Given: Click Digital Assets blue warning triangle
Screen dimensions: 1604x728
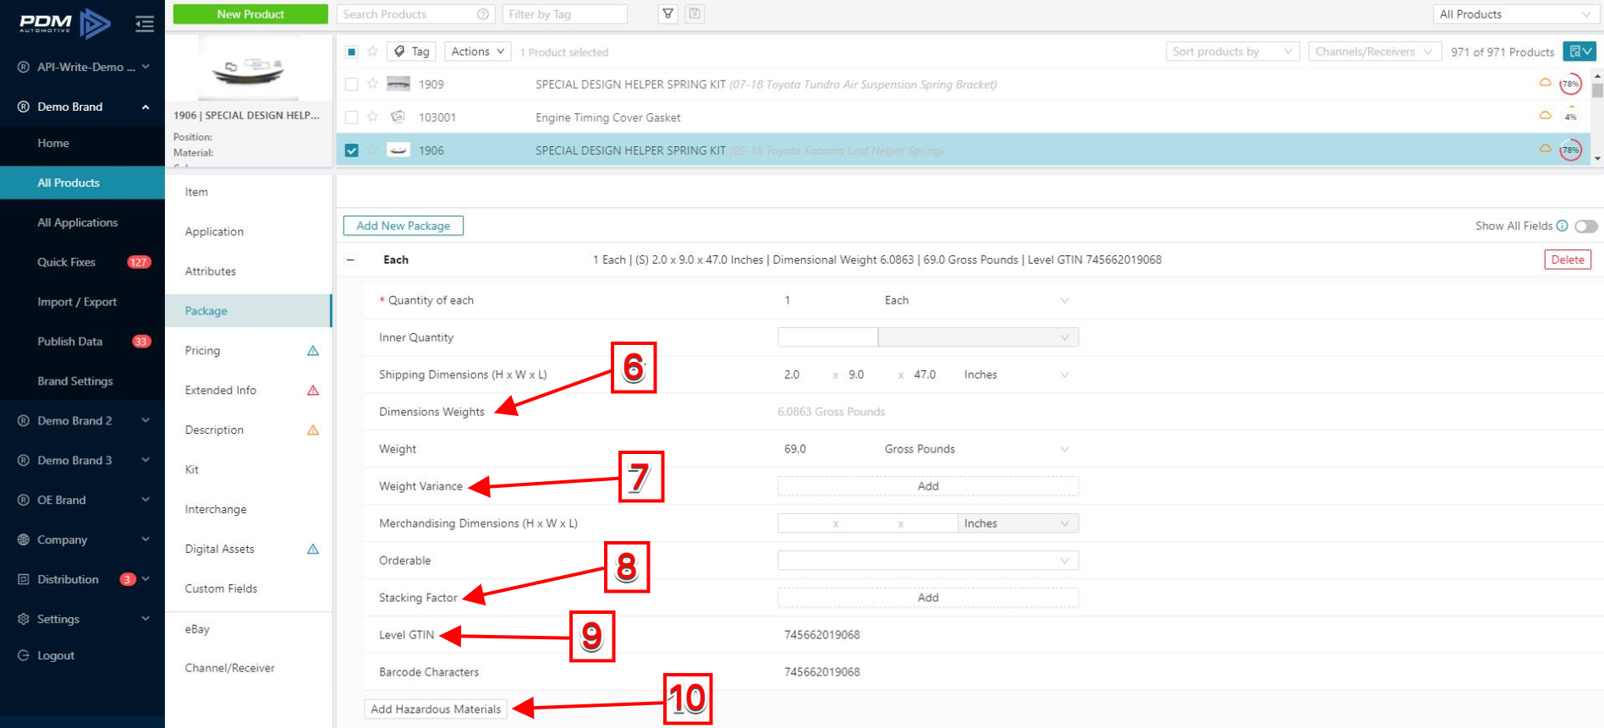Looking at the screenshot, I should [x=313, y=550].
